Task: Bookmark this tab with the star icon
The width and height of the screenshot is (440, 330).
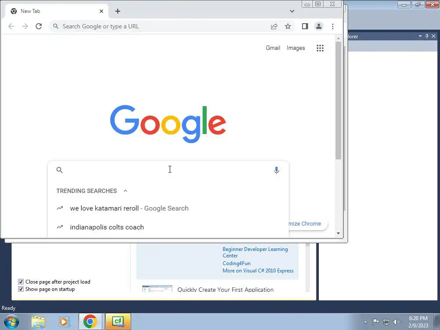Action: pyautogui.click(x=288, y=26)
